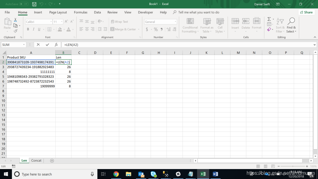Open the Formulas ribbon tab
Viewport: 318px width, 179px height.
coord(80,12)
